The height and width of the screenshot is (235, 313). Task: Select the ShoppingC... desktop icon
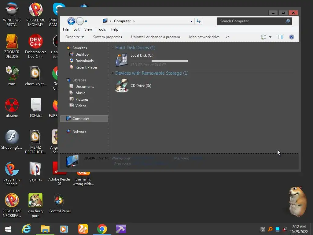pos(12,140)
